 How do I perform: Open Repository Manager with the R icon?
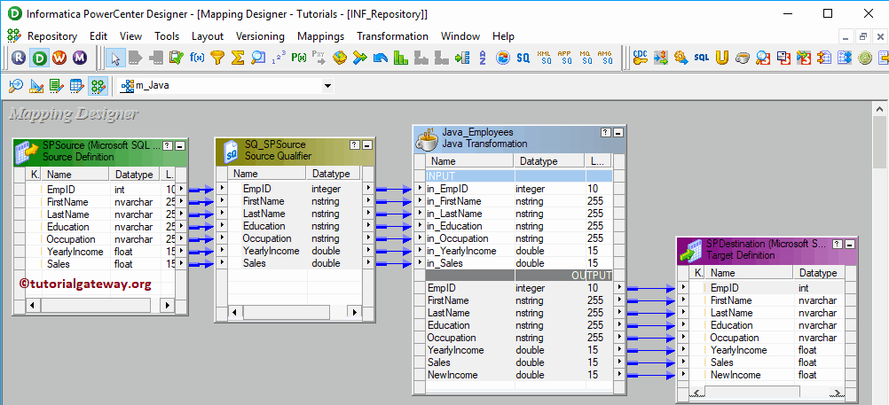[x=20, y=58]
